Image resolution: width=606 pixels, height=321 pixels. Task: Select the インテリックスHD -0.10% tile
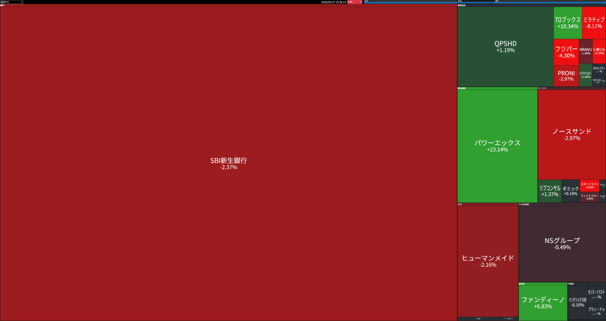pos(577,302)
